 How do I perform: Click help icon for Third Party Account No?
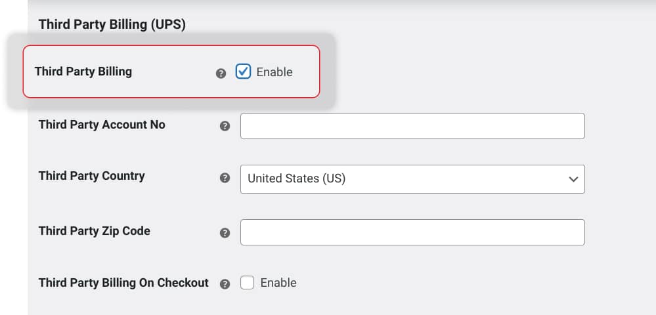[x=225, y=126]
